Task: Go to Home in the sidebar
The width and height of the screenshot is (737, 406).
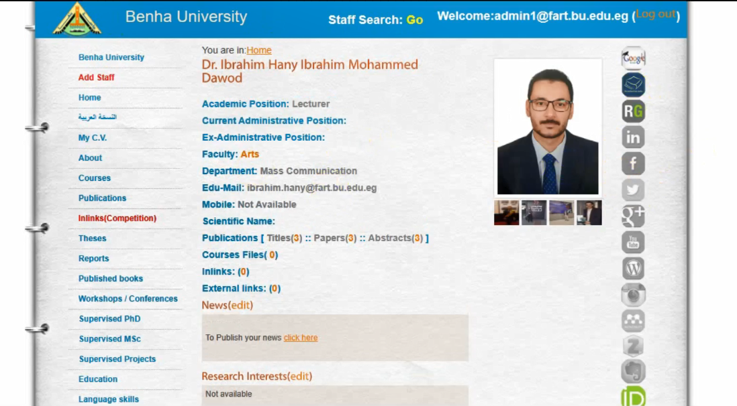Action: (90, 98)
